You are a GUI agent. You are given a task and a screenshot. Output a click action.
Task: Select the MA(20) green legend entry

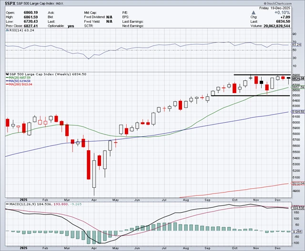(18, 77)
